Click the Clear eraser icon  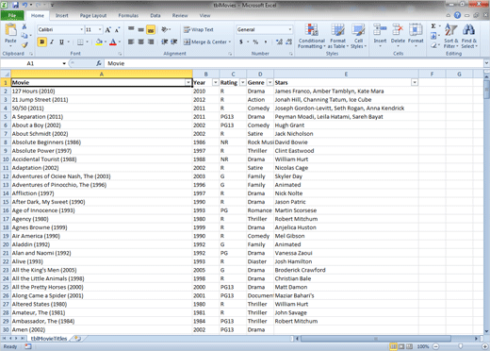pyautogui.click(x=433, y=45)
